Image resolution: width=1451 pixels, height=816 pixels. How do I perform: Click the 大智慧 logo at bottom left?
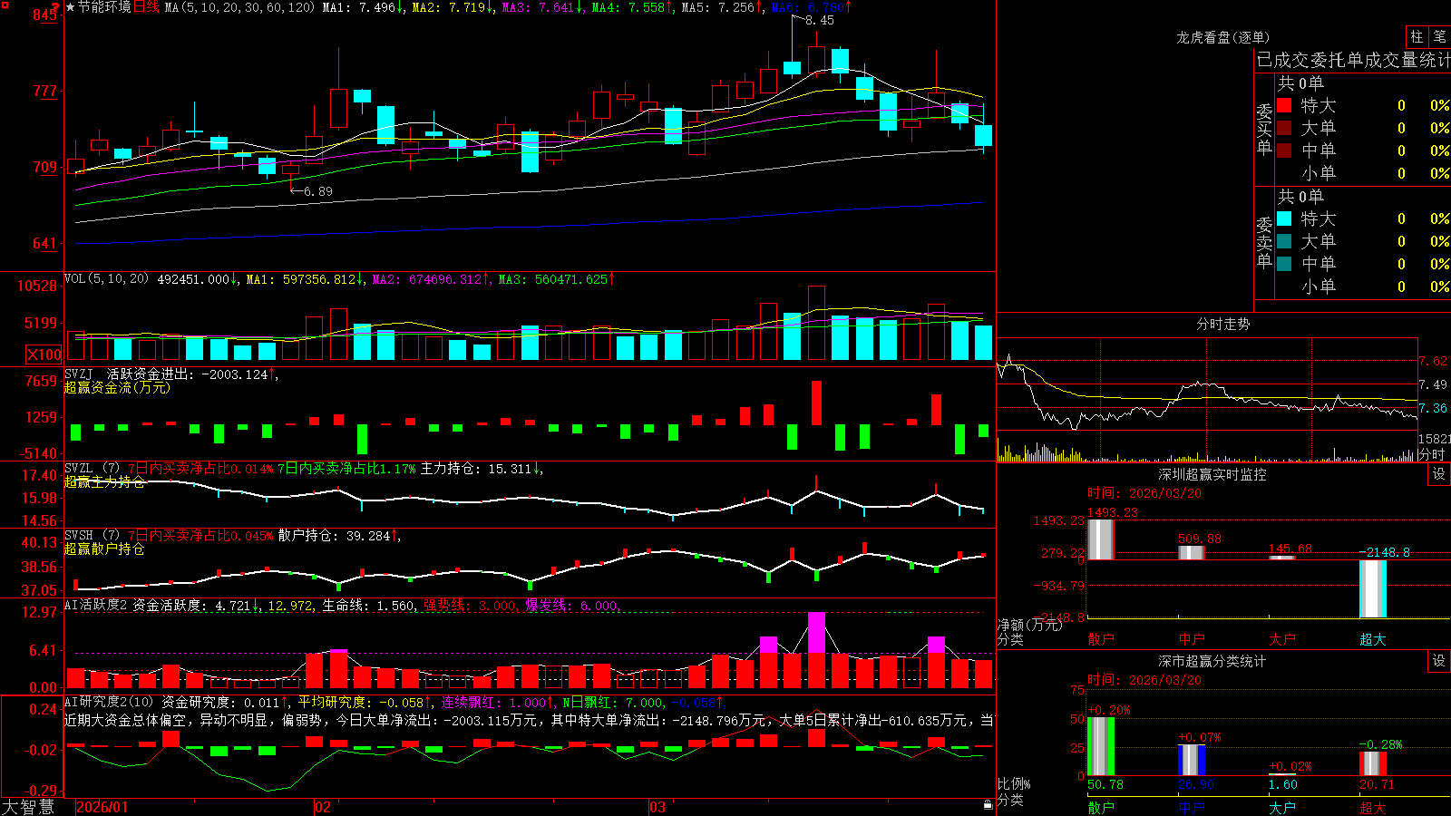pyautogui.click(x=28, y=807)
